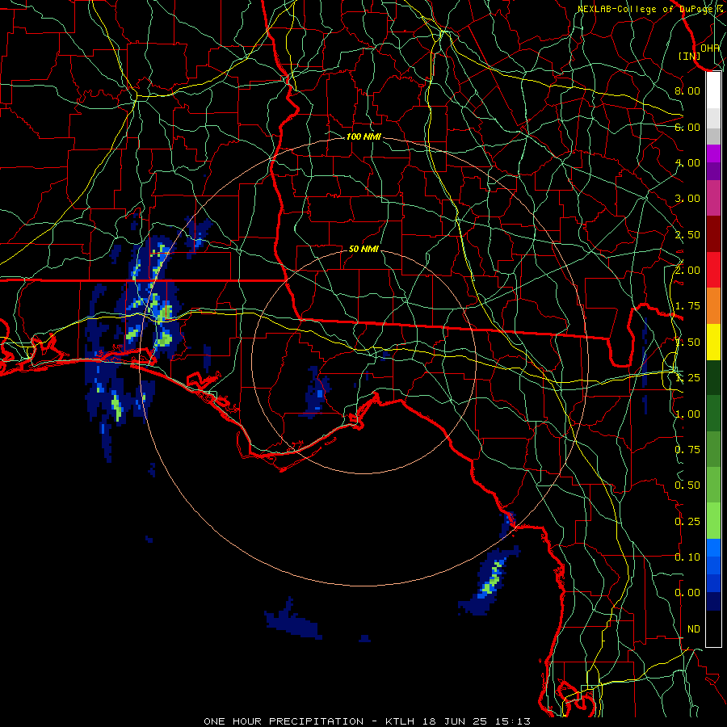Viewport: 727px width, 727px height.
Task: Select the 0.75 legend value
Action: tap(687, 450)
